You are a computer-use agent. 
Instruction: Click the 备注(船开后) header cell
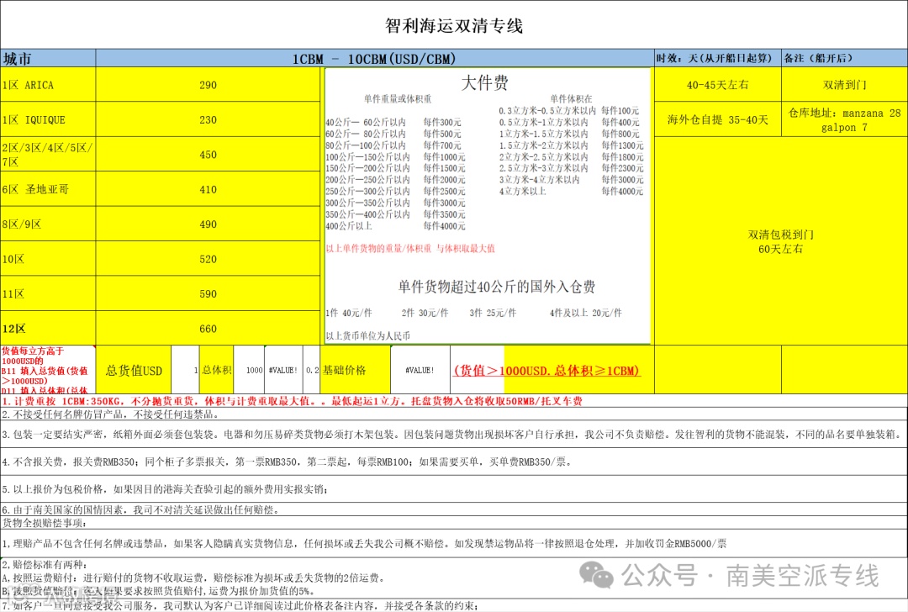(x=844, y=59)
